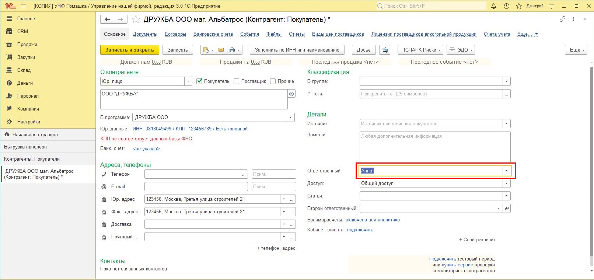
Task: Click the ИНН/КПП legal data link
Action: 190,129
